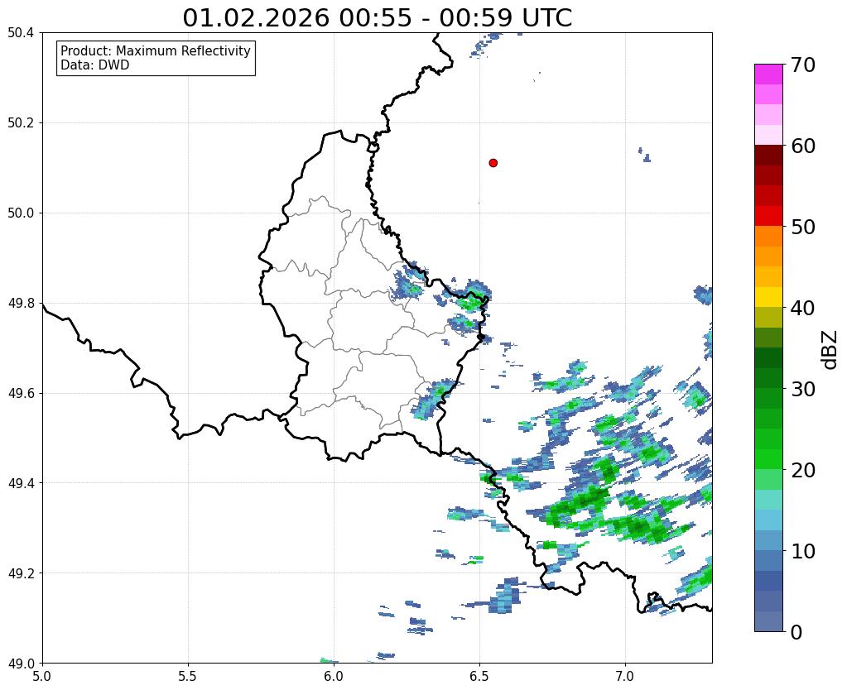Click the latitude axis label 49.4
The height and width of the screenshot is (690, 847).
click(21, 482)
